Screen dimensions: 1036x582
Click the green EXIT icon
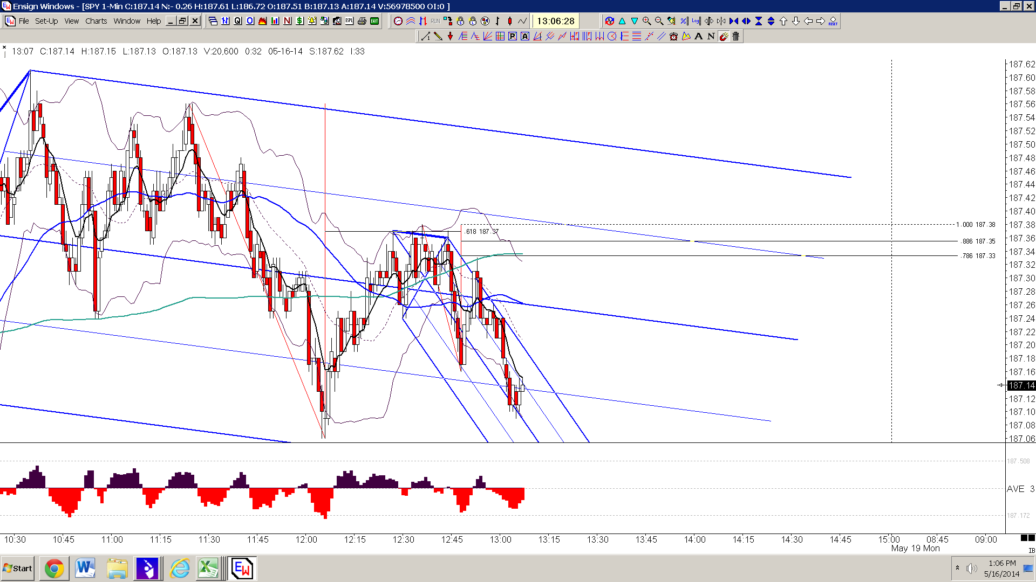pyautogui.click(x=374, y=21)
